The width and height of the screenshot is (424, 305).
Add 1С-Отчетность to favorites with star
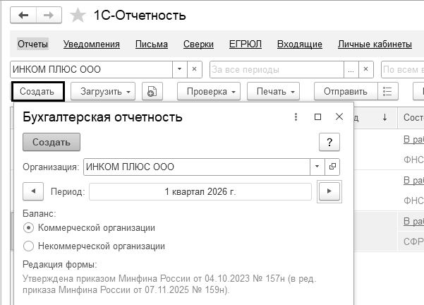[78, 15]
